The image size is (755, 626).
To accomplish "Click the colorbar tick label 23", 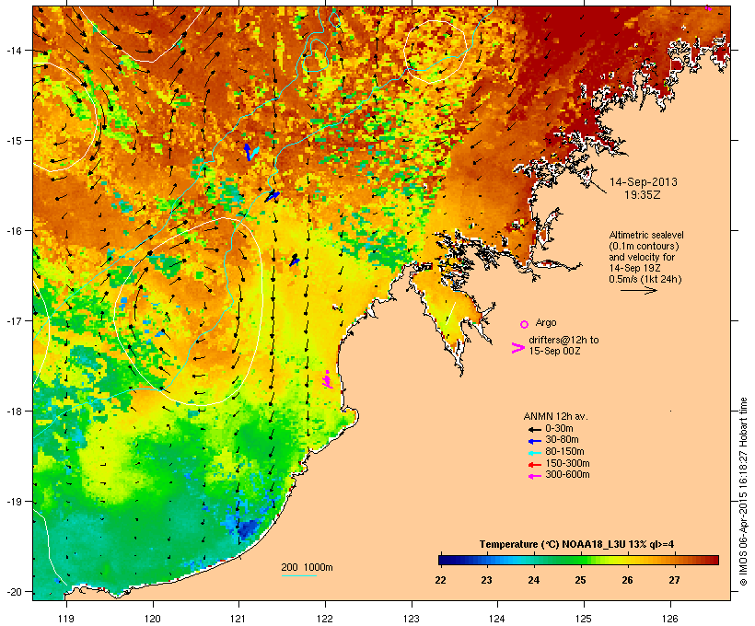I will point(486,580).
